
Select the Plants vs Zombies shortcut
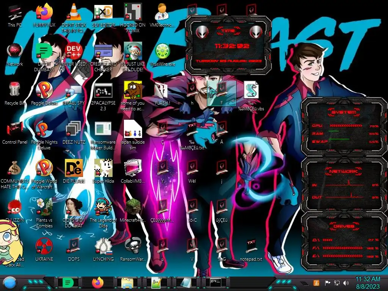(x=44, y=213)
